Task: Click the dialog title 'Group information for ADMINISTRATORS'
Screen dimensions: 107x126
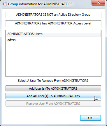Action: 40,4
